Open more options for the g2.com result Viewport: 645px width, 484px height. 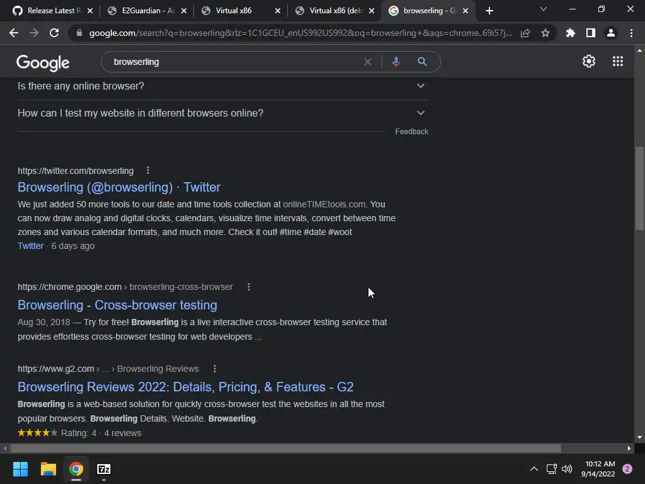click(x=215, y=369)
